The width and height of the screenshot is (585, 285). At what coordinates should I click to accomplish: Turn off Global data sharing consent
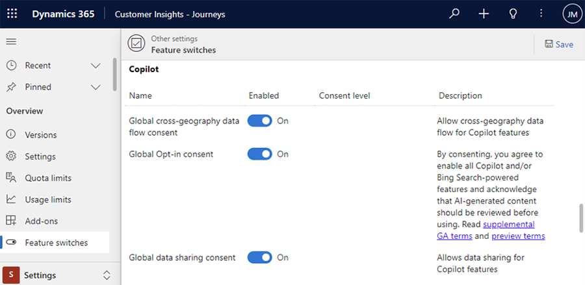coord(260,257)
